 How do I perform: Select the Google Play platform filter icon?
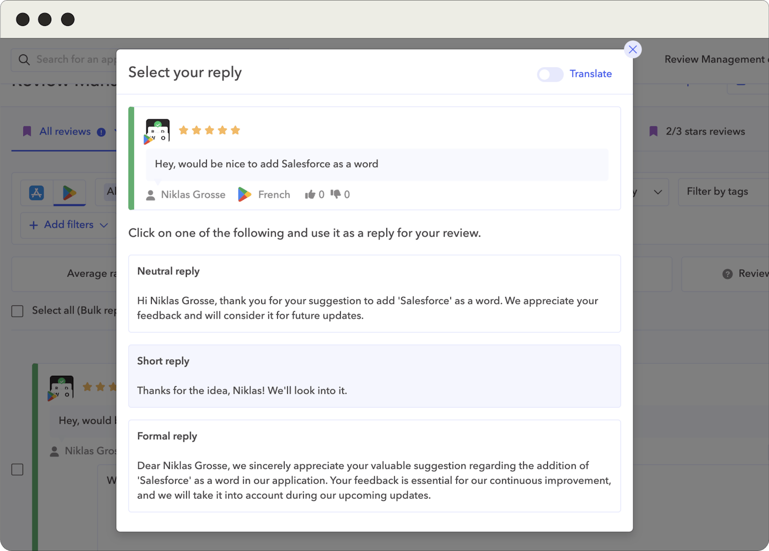69,193
